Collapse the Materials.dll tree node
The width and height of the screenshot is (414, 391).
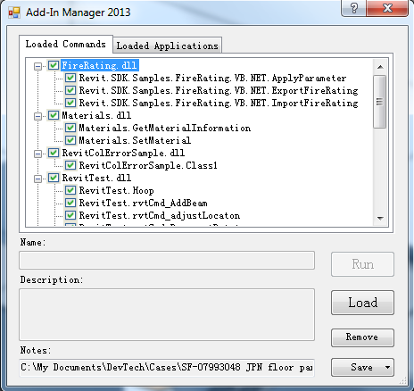pos(37,116)
